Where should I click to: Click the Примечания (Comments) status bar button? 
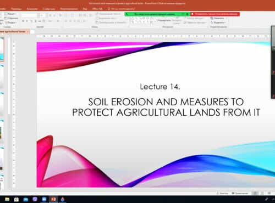240,193
